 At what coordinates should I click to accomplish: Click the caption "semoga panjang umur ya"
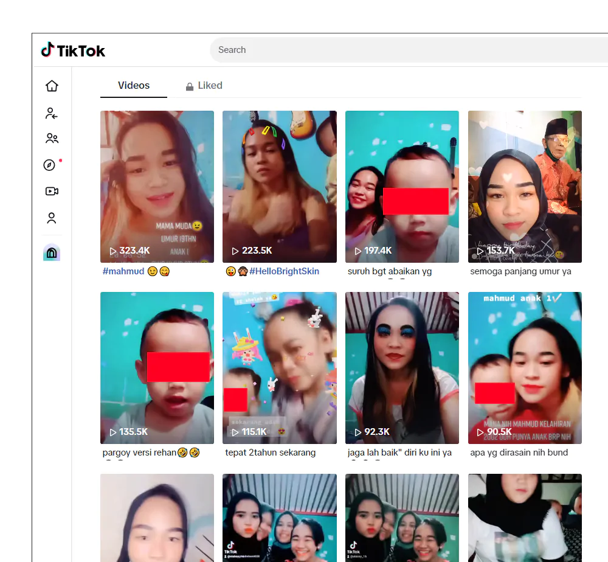point(521,271)
